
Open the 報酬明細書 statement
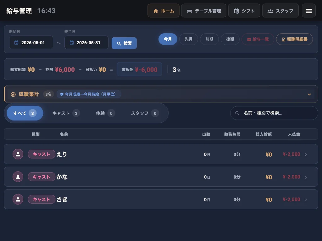pyautogui.click(x=294, y=39)
